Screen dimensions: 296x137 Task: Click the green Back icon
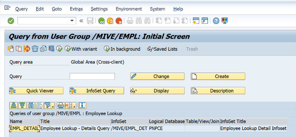pos(101,21)
